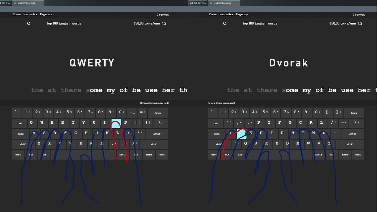The height and width of the screenshot is (212, 377).
Task: Open Настройки menu in the QWERTY window
Action: [x=30, y=14]
